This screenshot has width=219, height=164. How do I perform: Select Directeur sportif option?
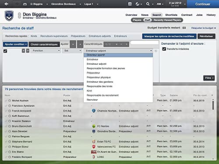(118, 55)
